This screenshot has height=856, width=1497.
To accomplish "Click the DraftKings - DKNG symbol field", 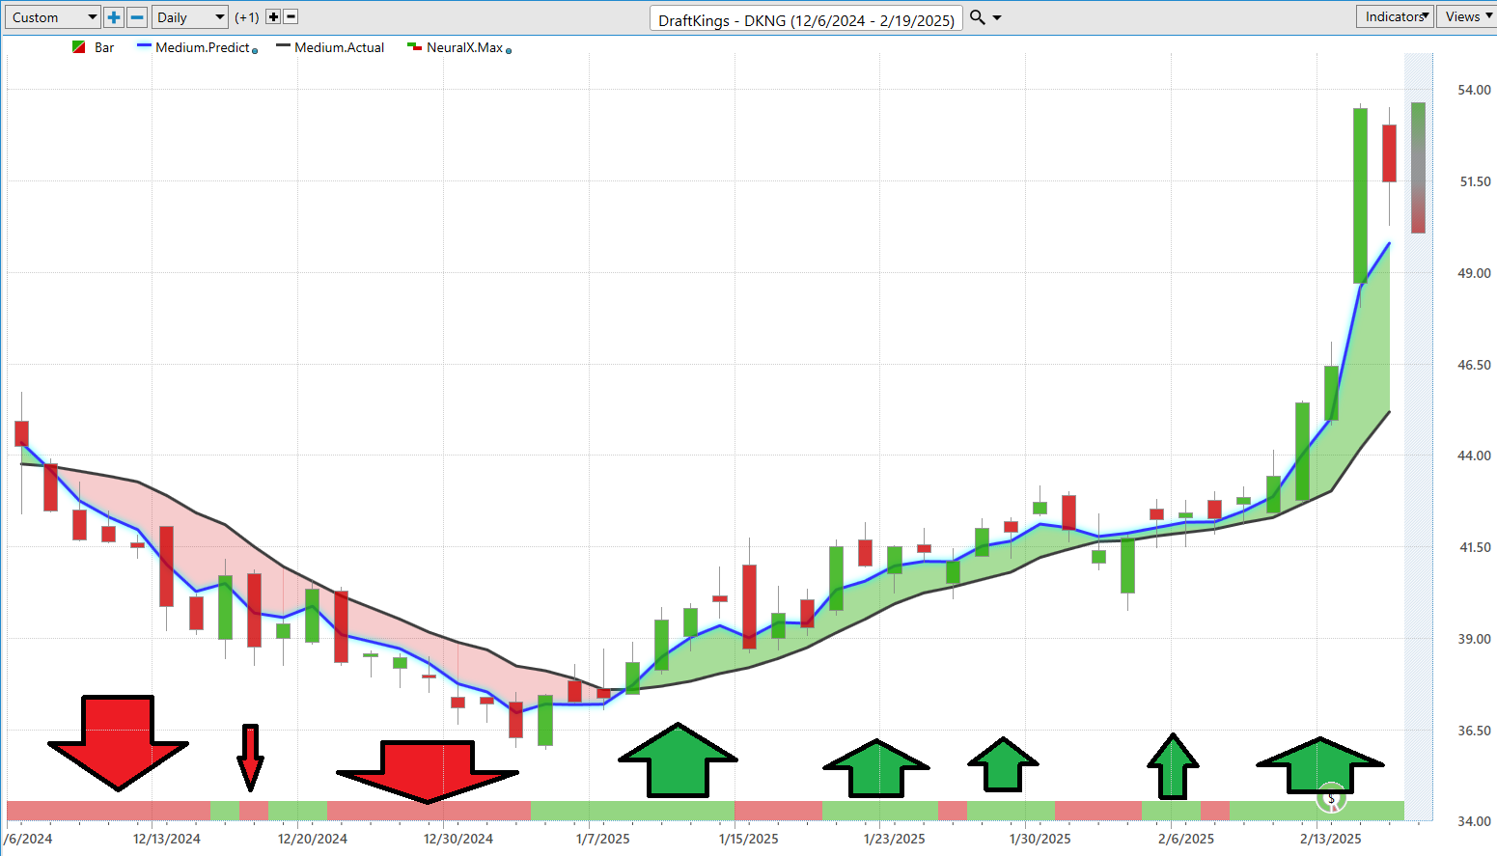I will pyautogui.click(x=806, y=19).
